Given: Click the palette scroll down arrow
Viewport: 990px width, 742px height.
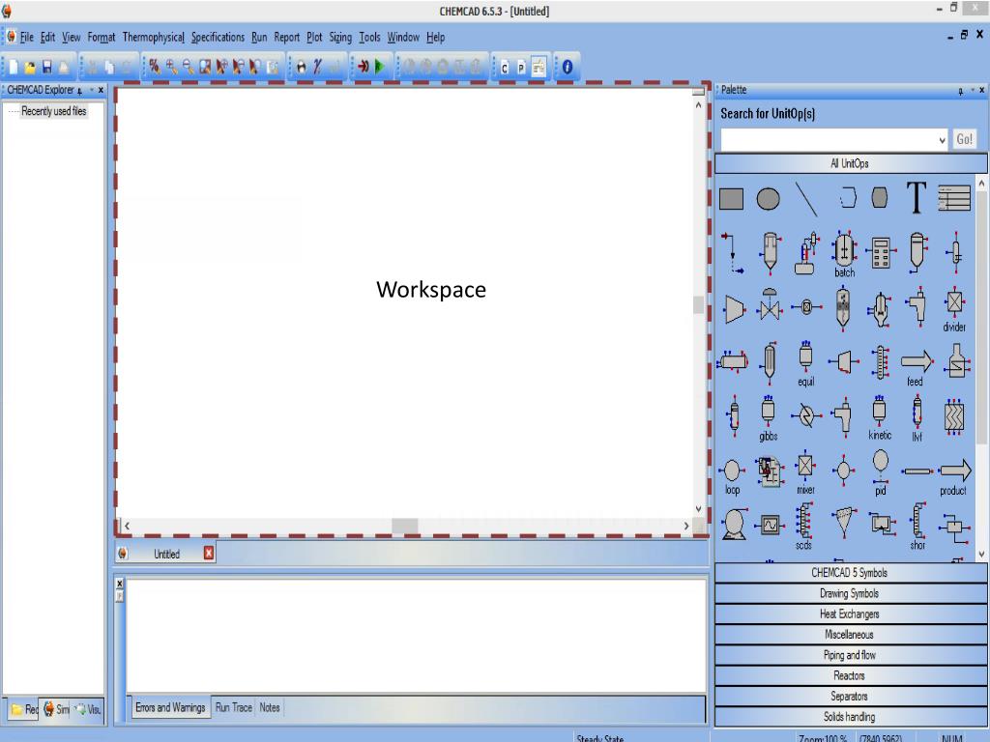Looking at the screenshot, I should click(x=981, y=555).
